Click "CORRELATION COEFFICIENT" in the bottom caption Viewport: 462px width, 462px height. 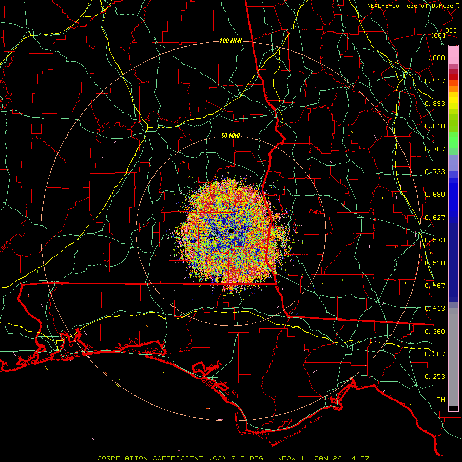click(x=150, y=458)
